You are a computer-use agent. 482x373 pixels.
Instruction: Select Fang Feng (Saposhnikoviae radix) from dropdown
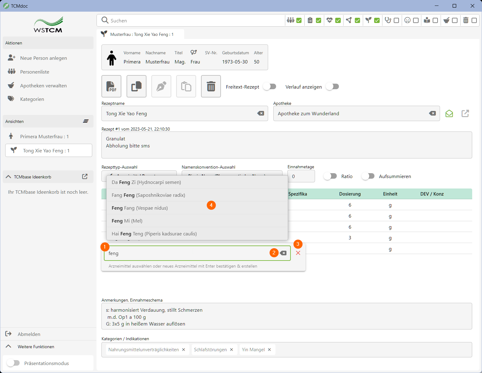point(148,195)
